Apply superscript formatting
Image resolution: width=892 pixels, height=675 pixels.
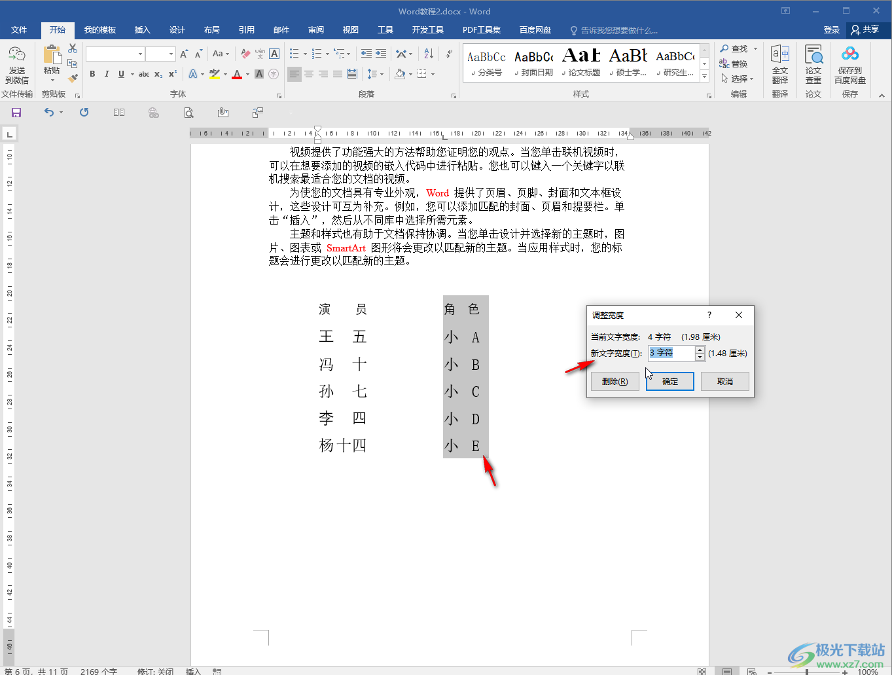pyautogui.click(x=173, y=74)
